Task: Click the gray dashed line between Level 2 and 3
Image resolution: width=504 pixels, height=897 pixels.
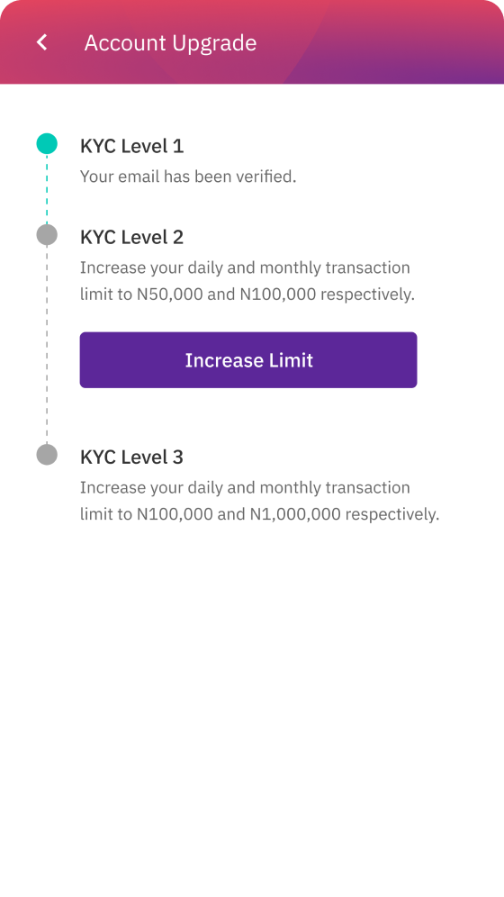Action: 47,344
